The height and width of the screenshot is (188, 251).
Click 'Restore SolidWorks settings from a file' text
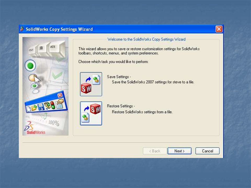[142, 112]
